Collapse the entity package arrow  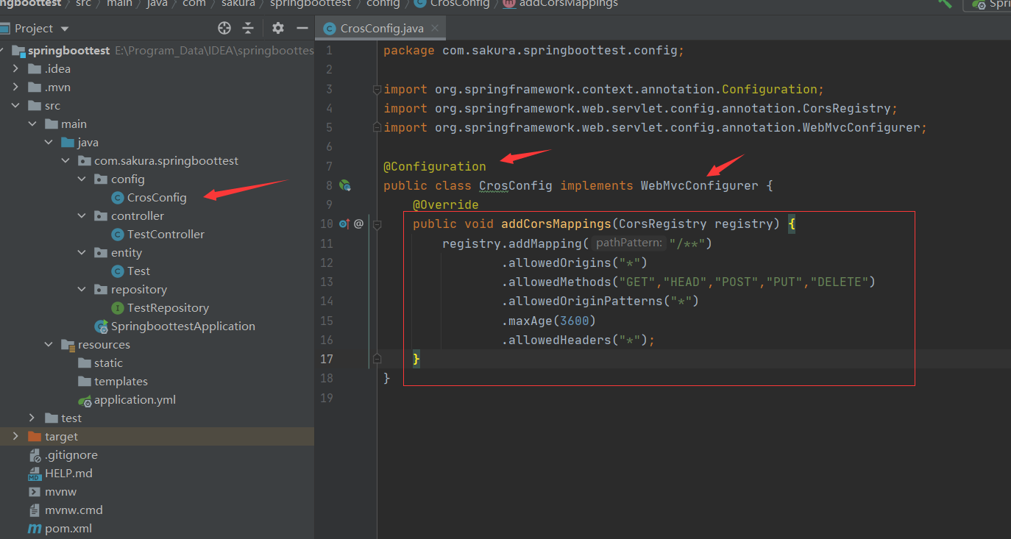click(x=83, y=253)
